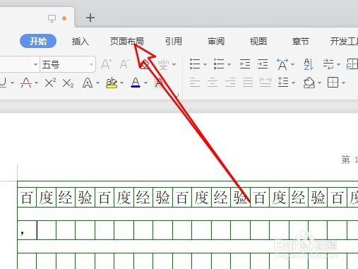
Task: Expand the borders dropdown arrow
Action: 343,83
